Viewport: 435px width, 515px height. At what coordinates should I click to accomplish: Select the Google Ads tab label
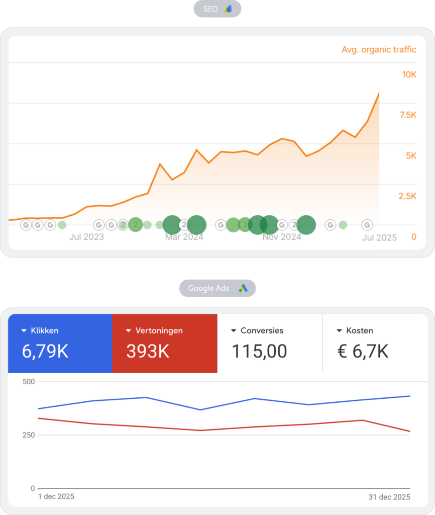tap(208, 288)
